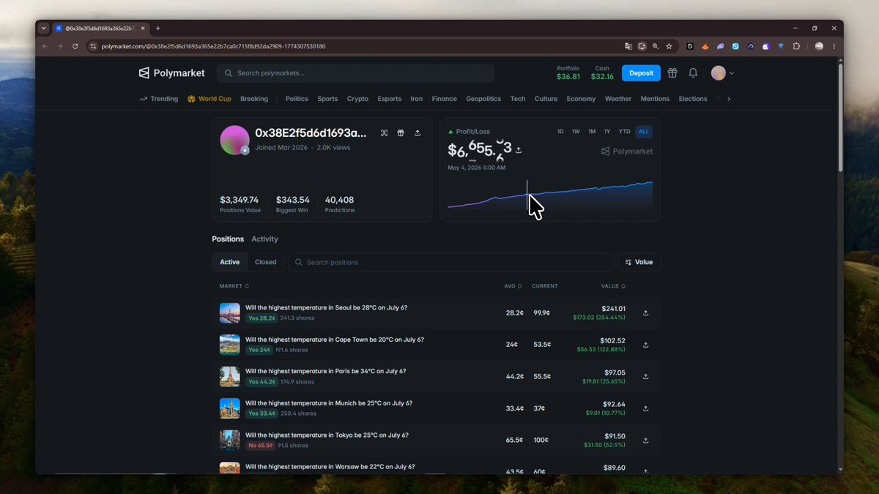This screenshot has height=494, width=879.
Task: Open the Warsaw 22°C market link
Action: 330,467
